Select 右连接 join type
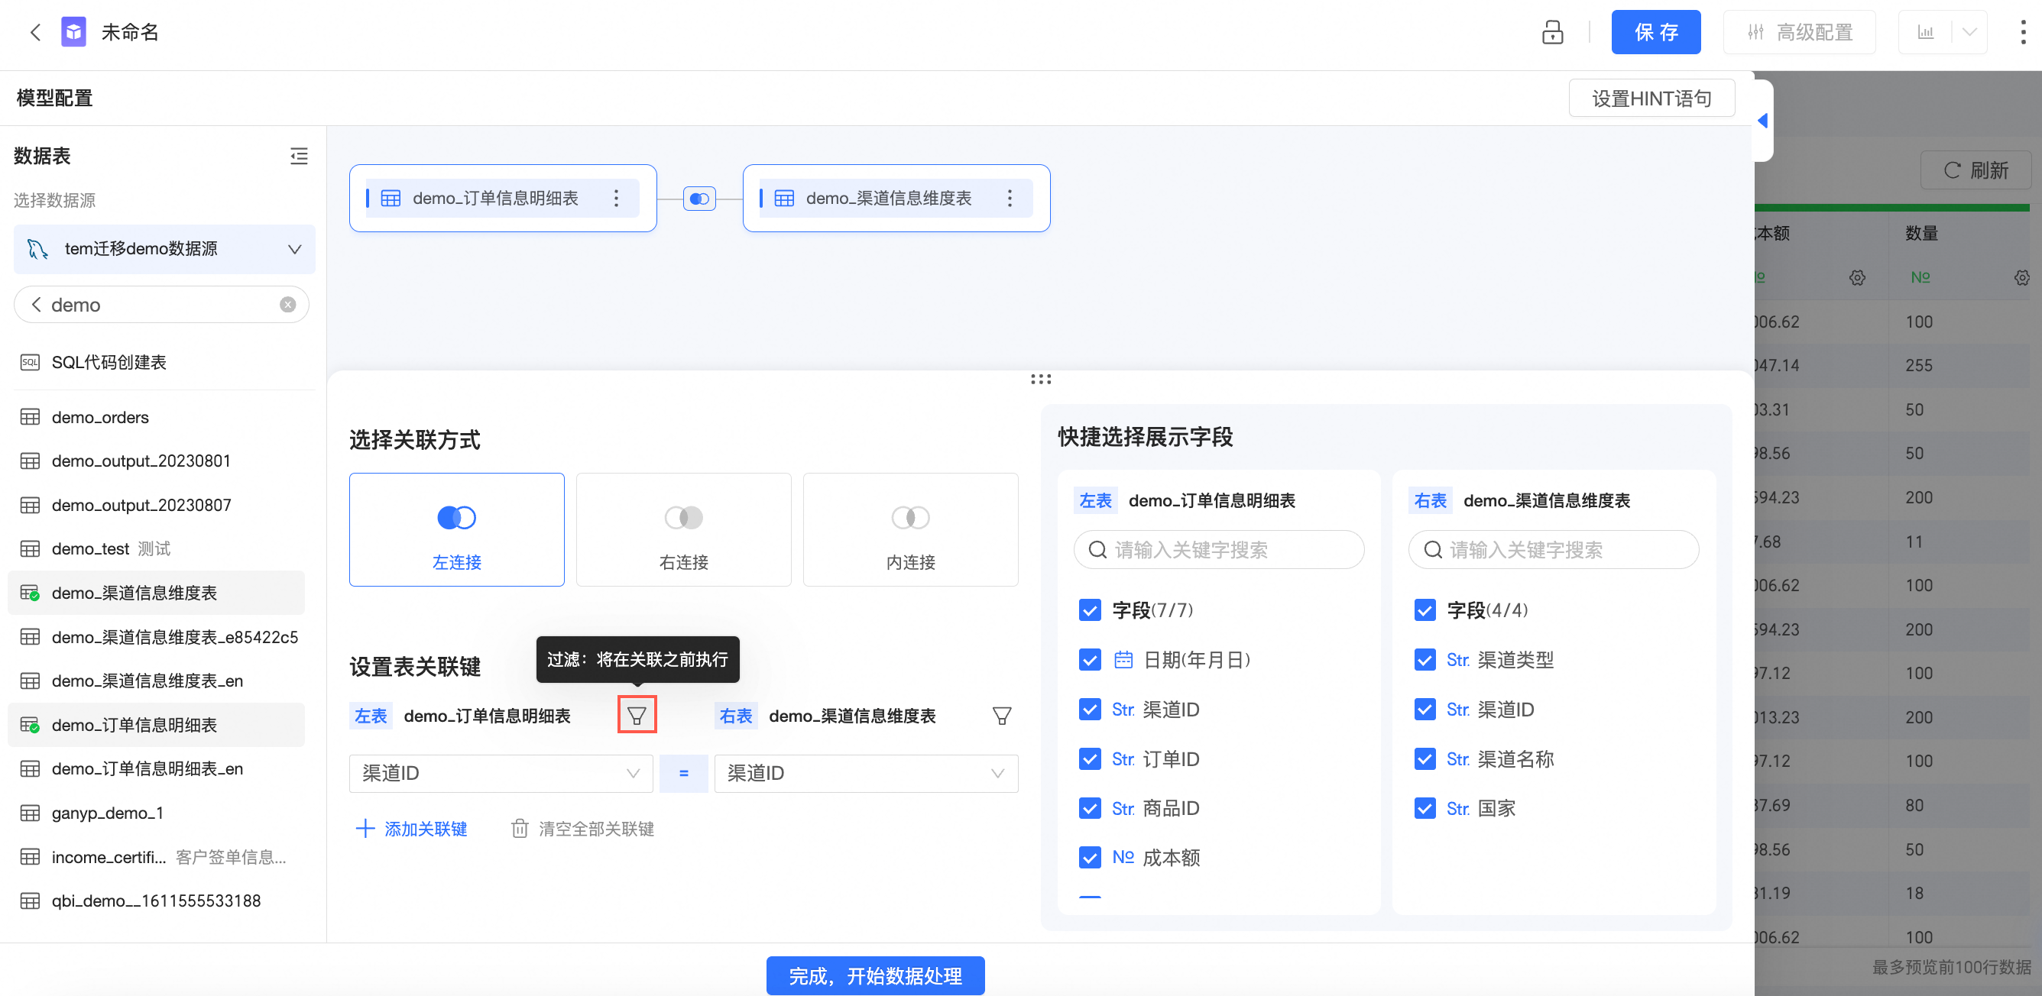2042x996 pixels. pyautogui.click(x=683, y=529)
